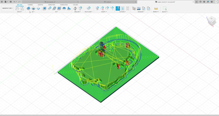This screenshot has height=116, width=219.
Task: Expand the Drilling group dropdown
Action: (78, 12)
